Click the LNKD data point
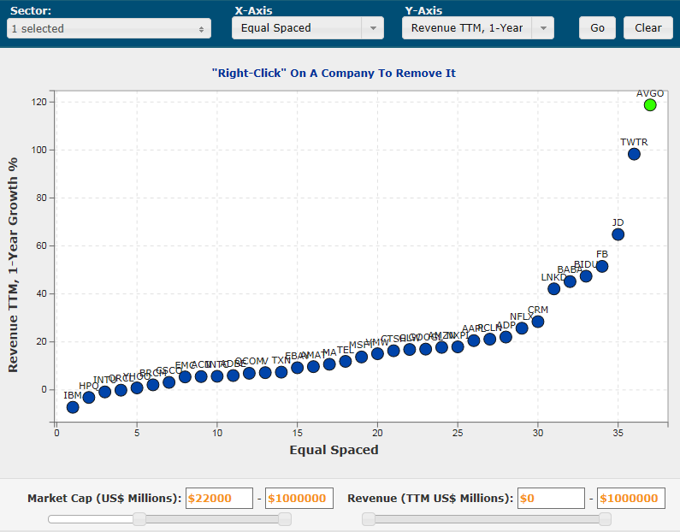The width and height of the screenshot is (680, 532). click(553, 289)
